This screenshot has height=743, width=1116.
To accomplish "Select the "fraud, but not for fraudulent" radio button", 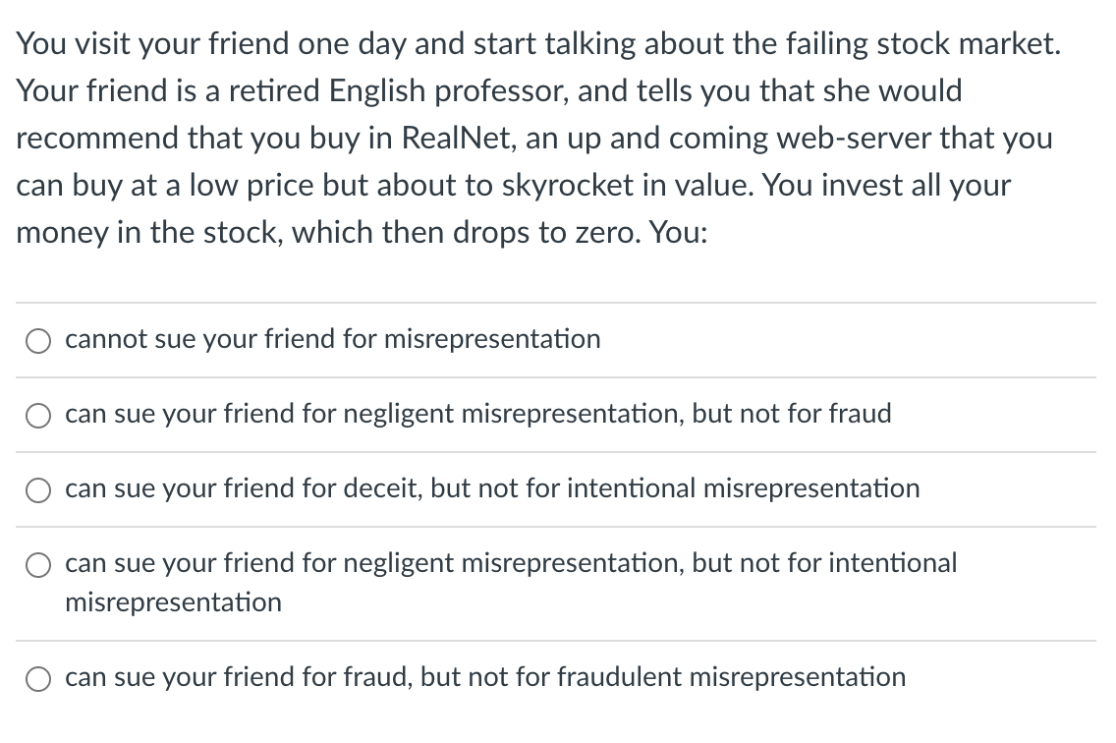I will click(x=39, y=679).
